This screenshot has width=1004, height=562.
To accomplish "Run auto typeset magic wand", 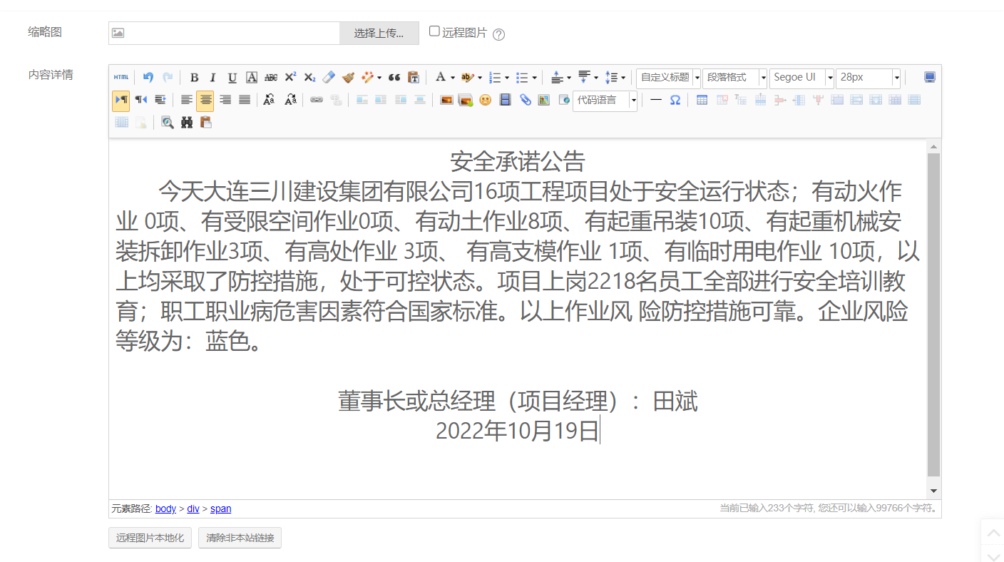I will coord(367,77).
